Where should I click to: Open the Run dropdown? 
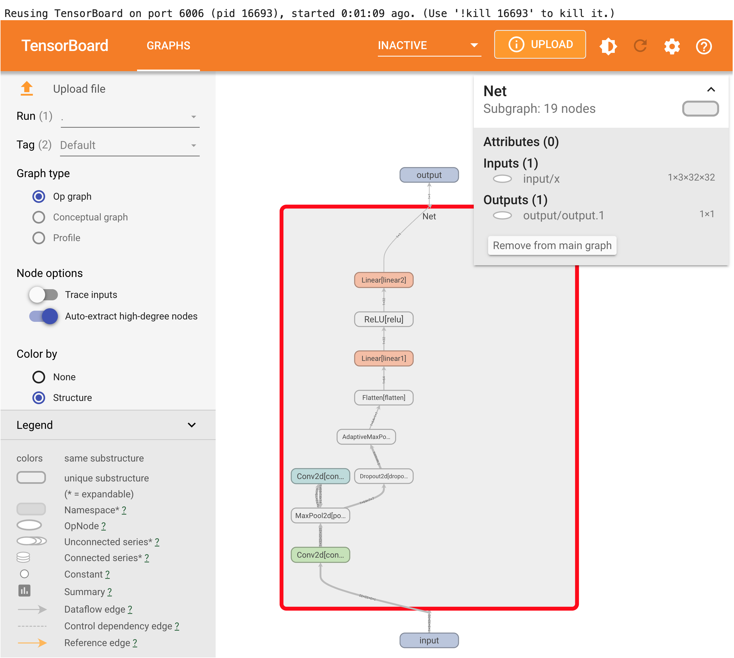click(130, 117)
